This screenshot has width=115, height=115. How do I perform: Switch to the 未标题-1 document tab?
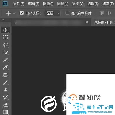[103, 22]
